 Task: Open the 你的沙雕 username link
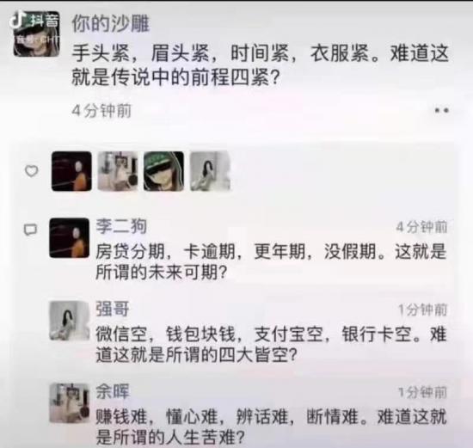110,23
